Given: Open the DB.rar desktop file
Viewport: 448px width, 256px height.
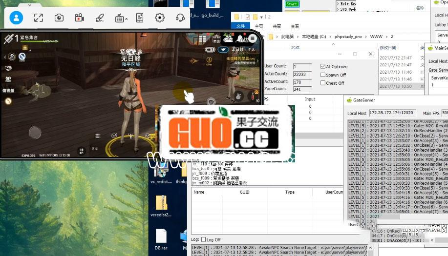Looking at the screenshot, I should (x=161, y=239).
